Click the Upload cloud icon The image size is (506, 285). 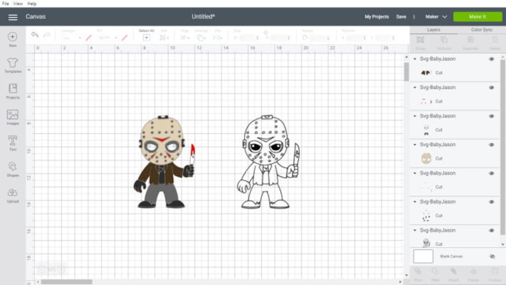tap(13, 193)
